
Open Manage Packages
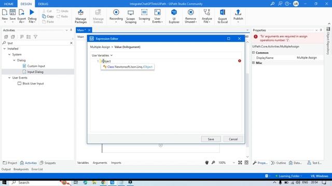(x=81, y=16)
